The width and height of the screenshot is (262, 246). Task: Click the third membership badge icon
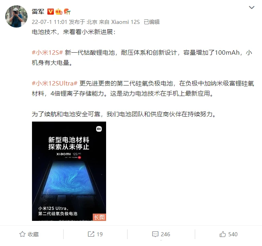click(x=67, y=11)
